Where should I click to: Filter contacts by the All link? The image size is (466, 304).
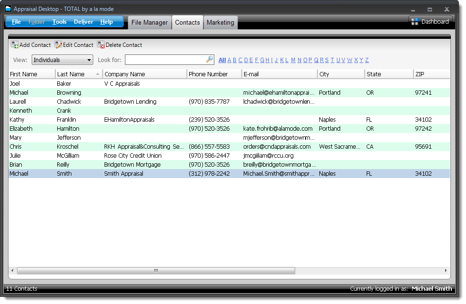pyautogui.click(x=222, y=60)
